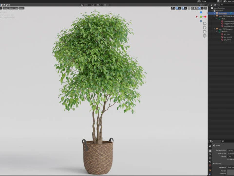Viewport: 234px width, 176px height.
Task: Open the Object properties tab
Action: 210,170
